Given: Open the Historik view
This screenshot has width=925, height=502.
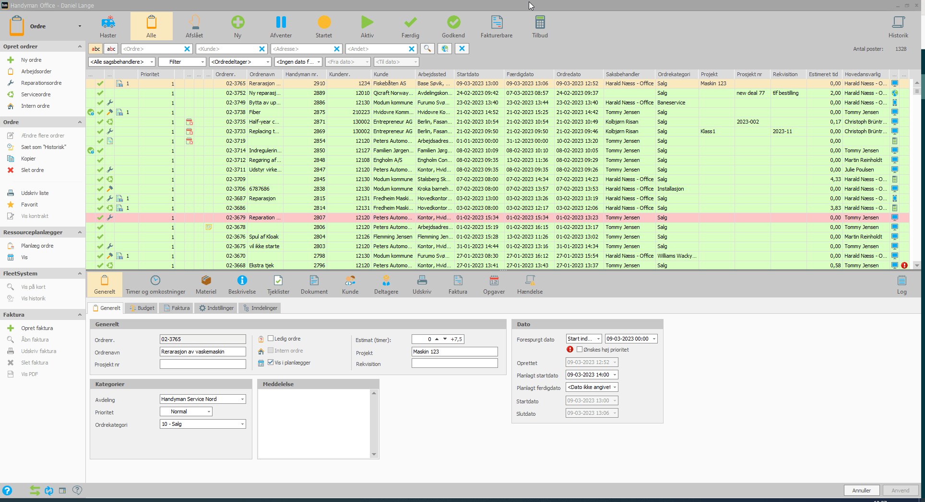Looking at the screenshot, I should [898, 26].
